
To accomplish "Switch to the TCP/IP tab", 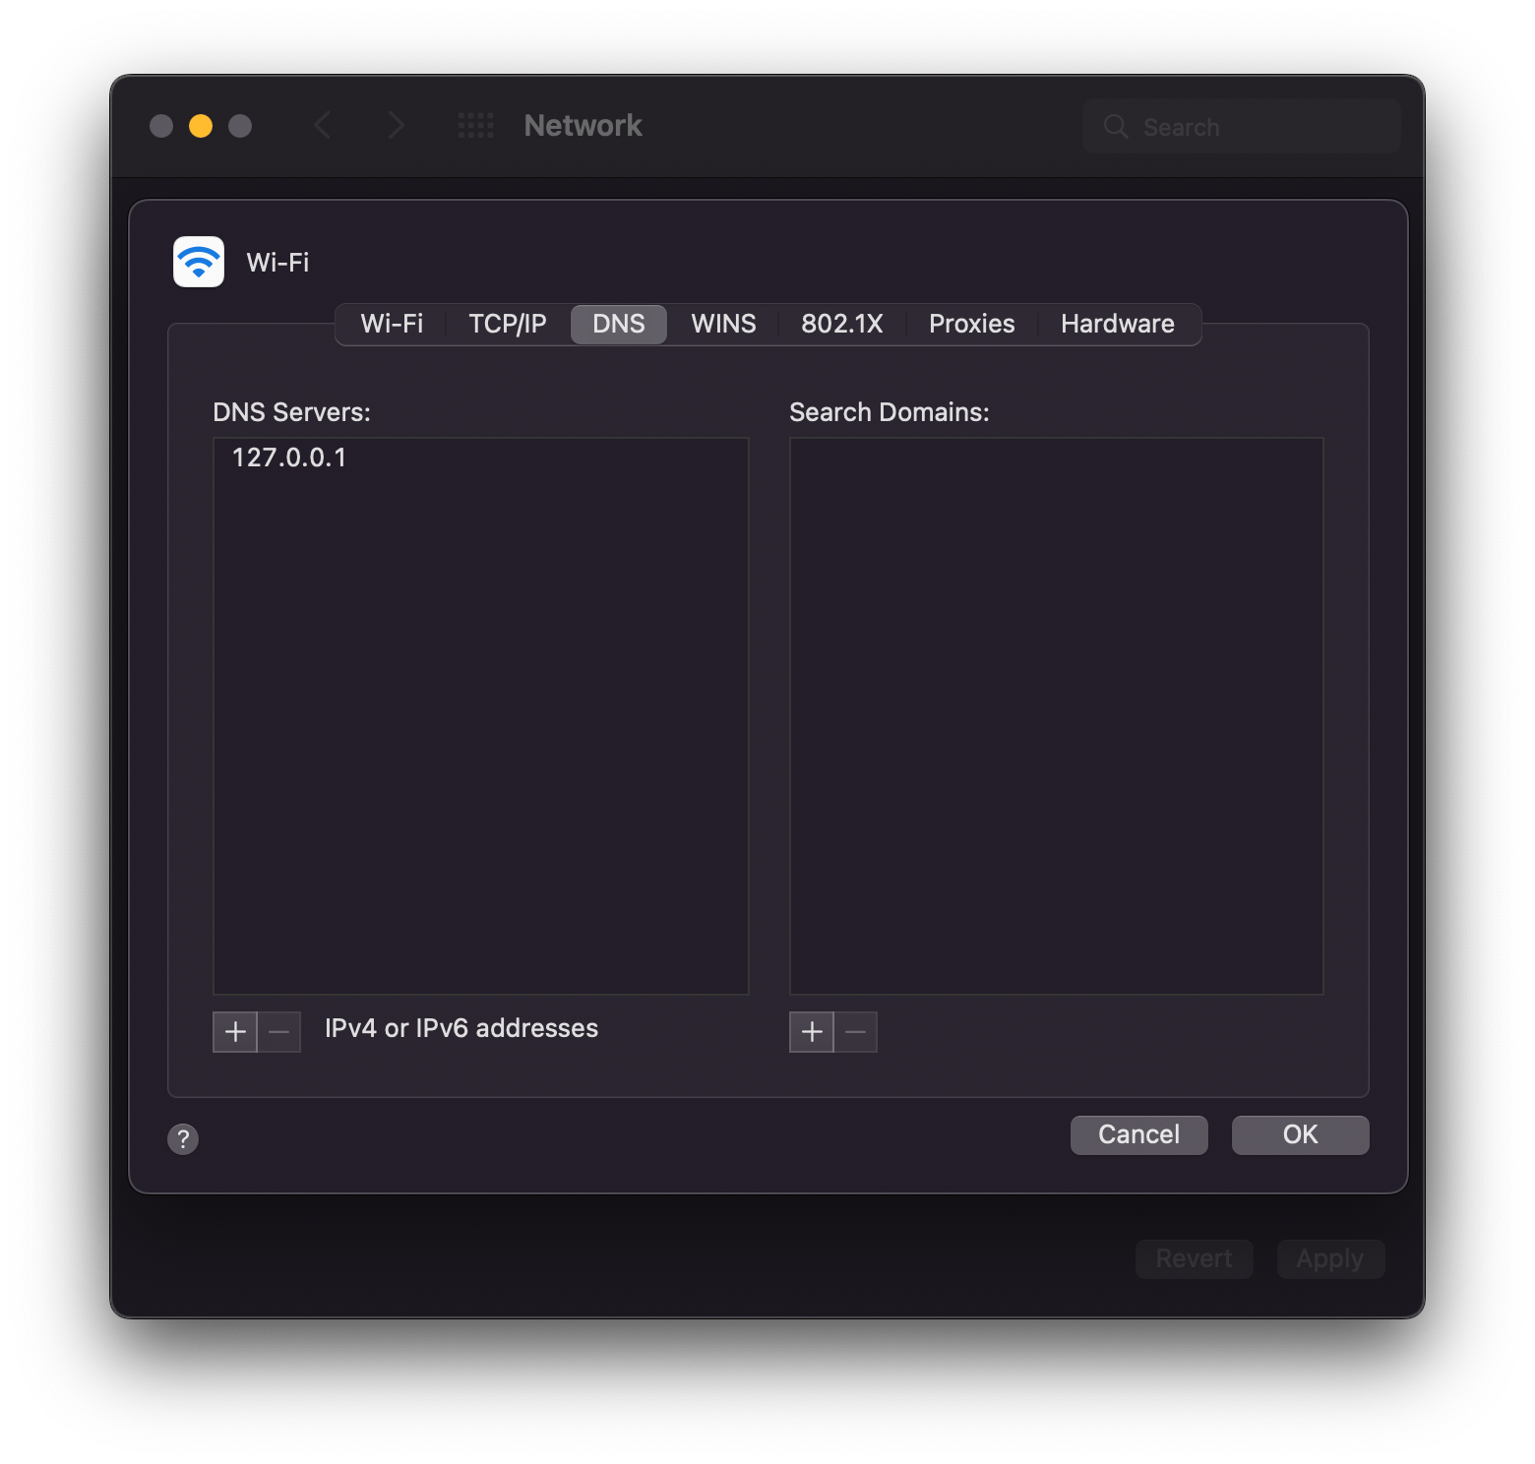I will (x=506, y=324).
